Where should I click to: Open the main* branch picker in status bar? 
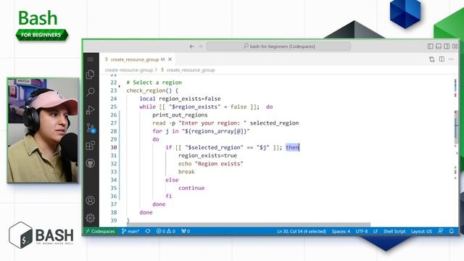130,231
